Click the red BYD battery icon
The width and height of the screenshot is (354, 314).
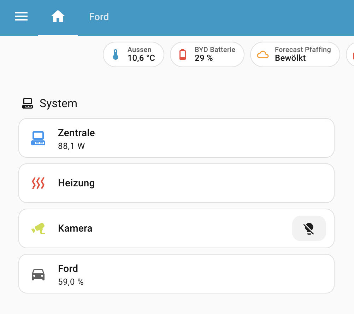click(x=182, y=54)
